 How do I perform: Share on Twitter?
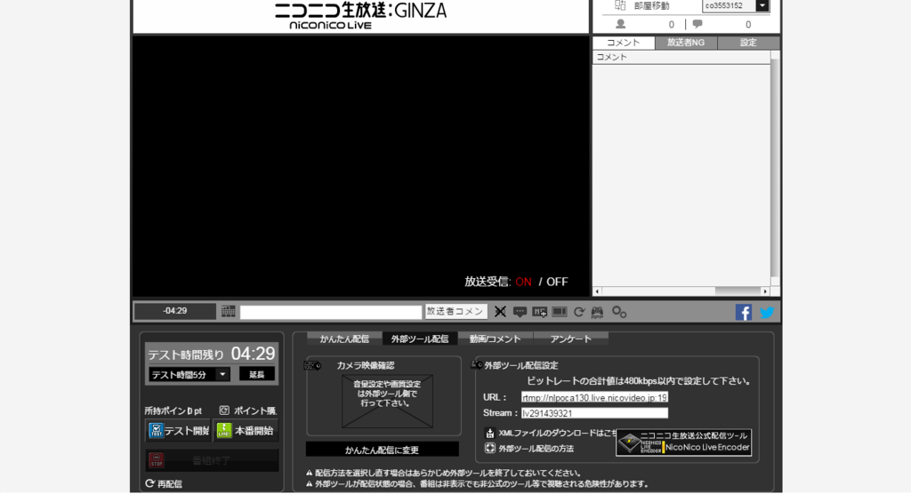click(767, 313)
